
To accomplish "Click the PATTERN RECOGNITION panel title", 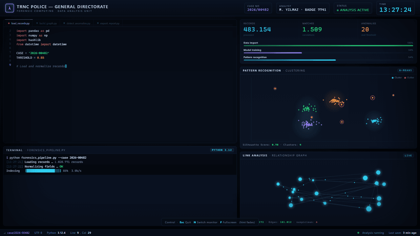I will click(x=262, y=70).
